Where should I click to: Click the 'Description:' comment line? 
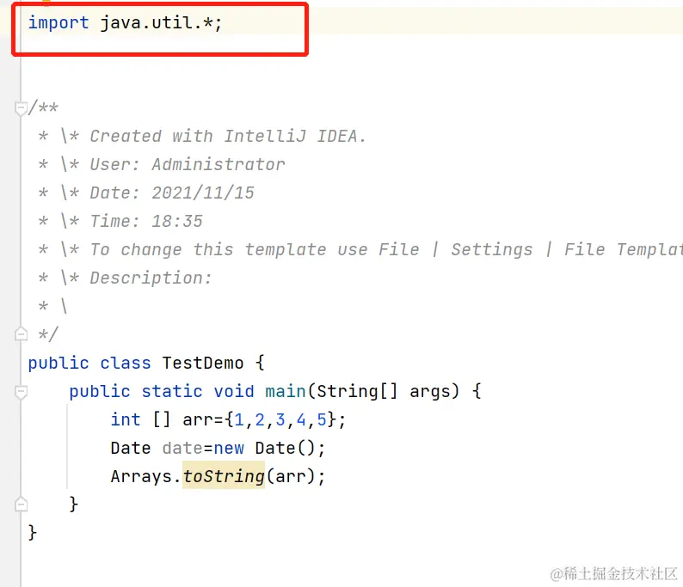151,278
